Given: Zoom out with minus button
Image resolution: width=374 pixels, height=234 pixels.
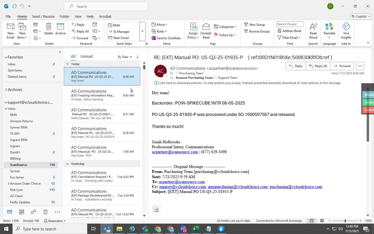Looking at the screenshot, I should 330,221.
